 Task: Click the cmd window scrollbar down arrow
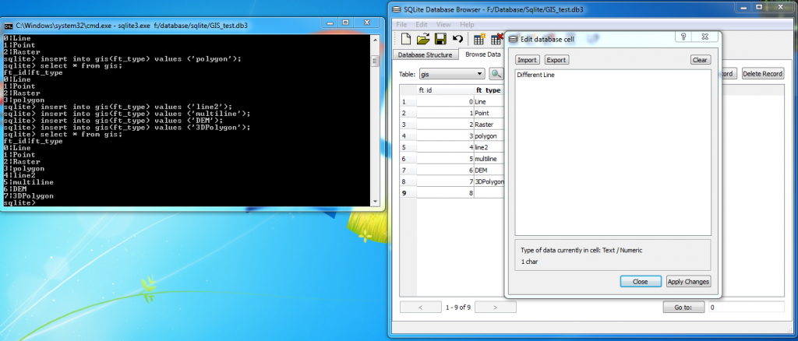[x=375, y=202]
